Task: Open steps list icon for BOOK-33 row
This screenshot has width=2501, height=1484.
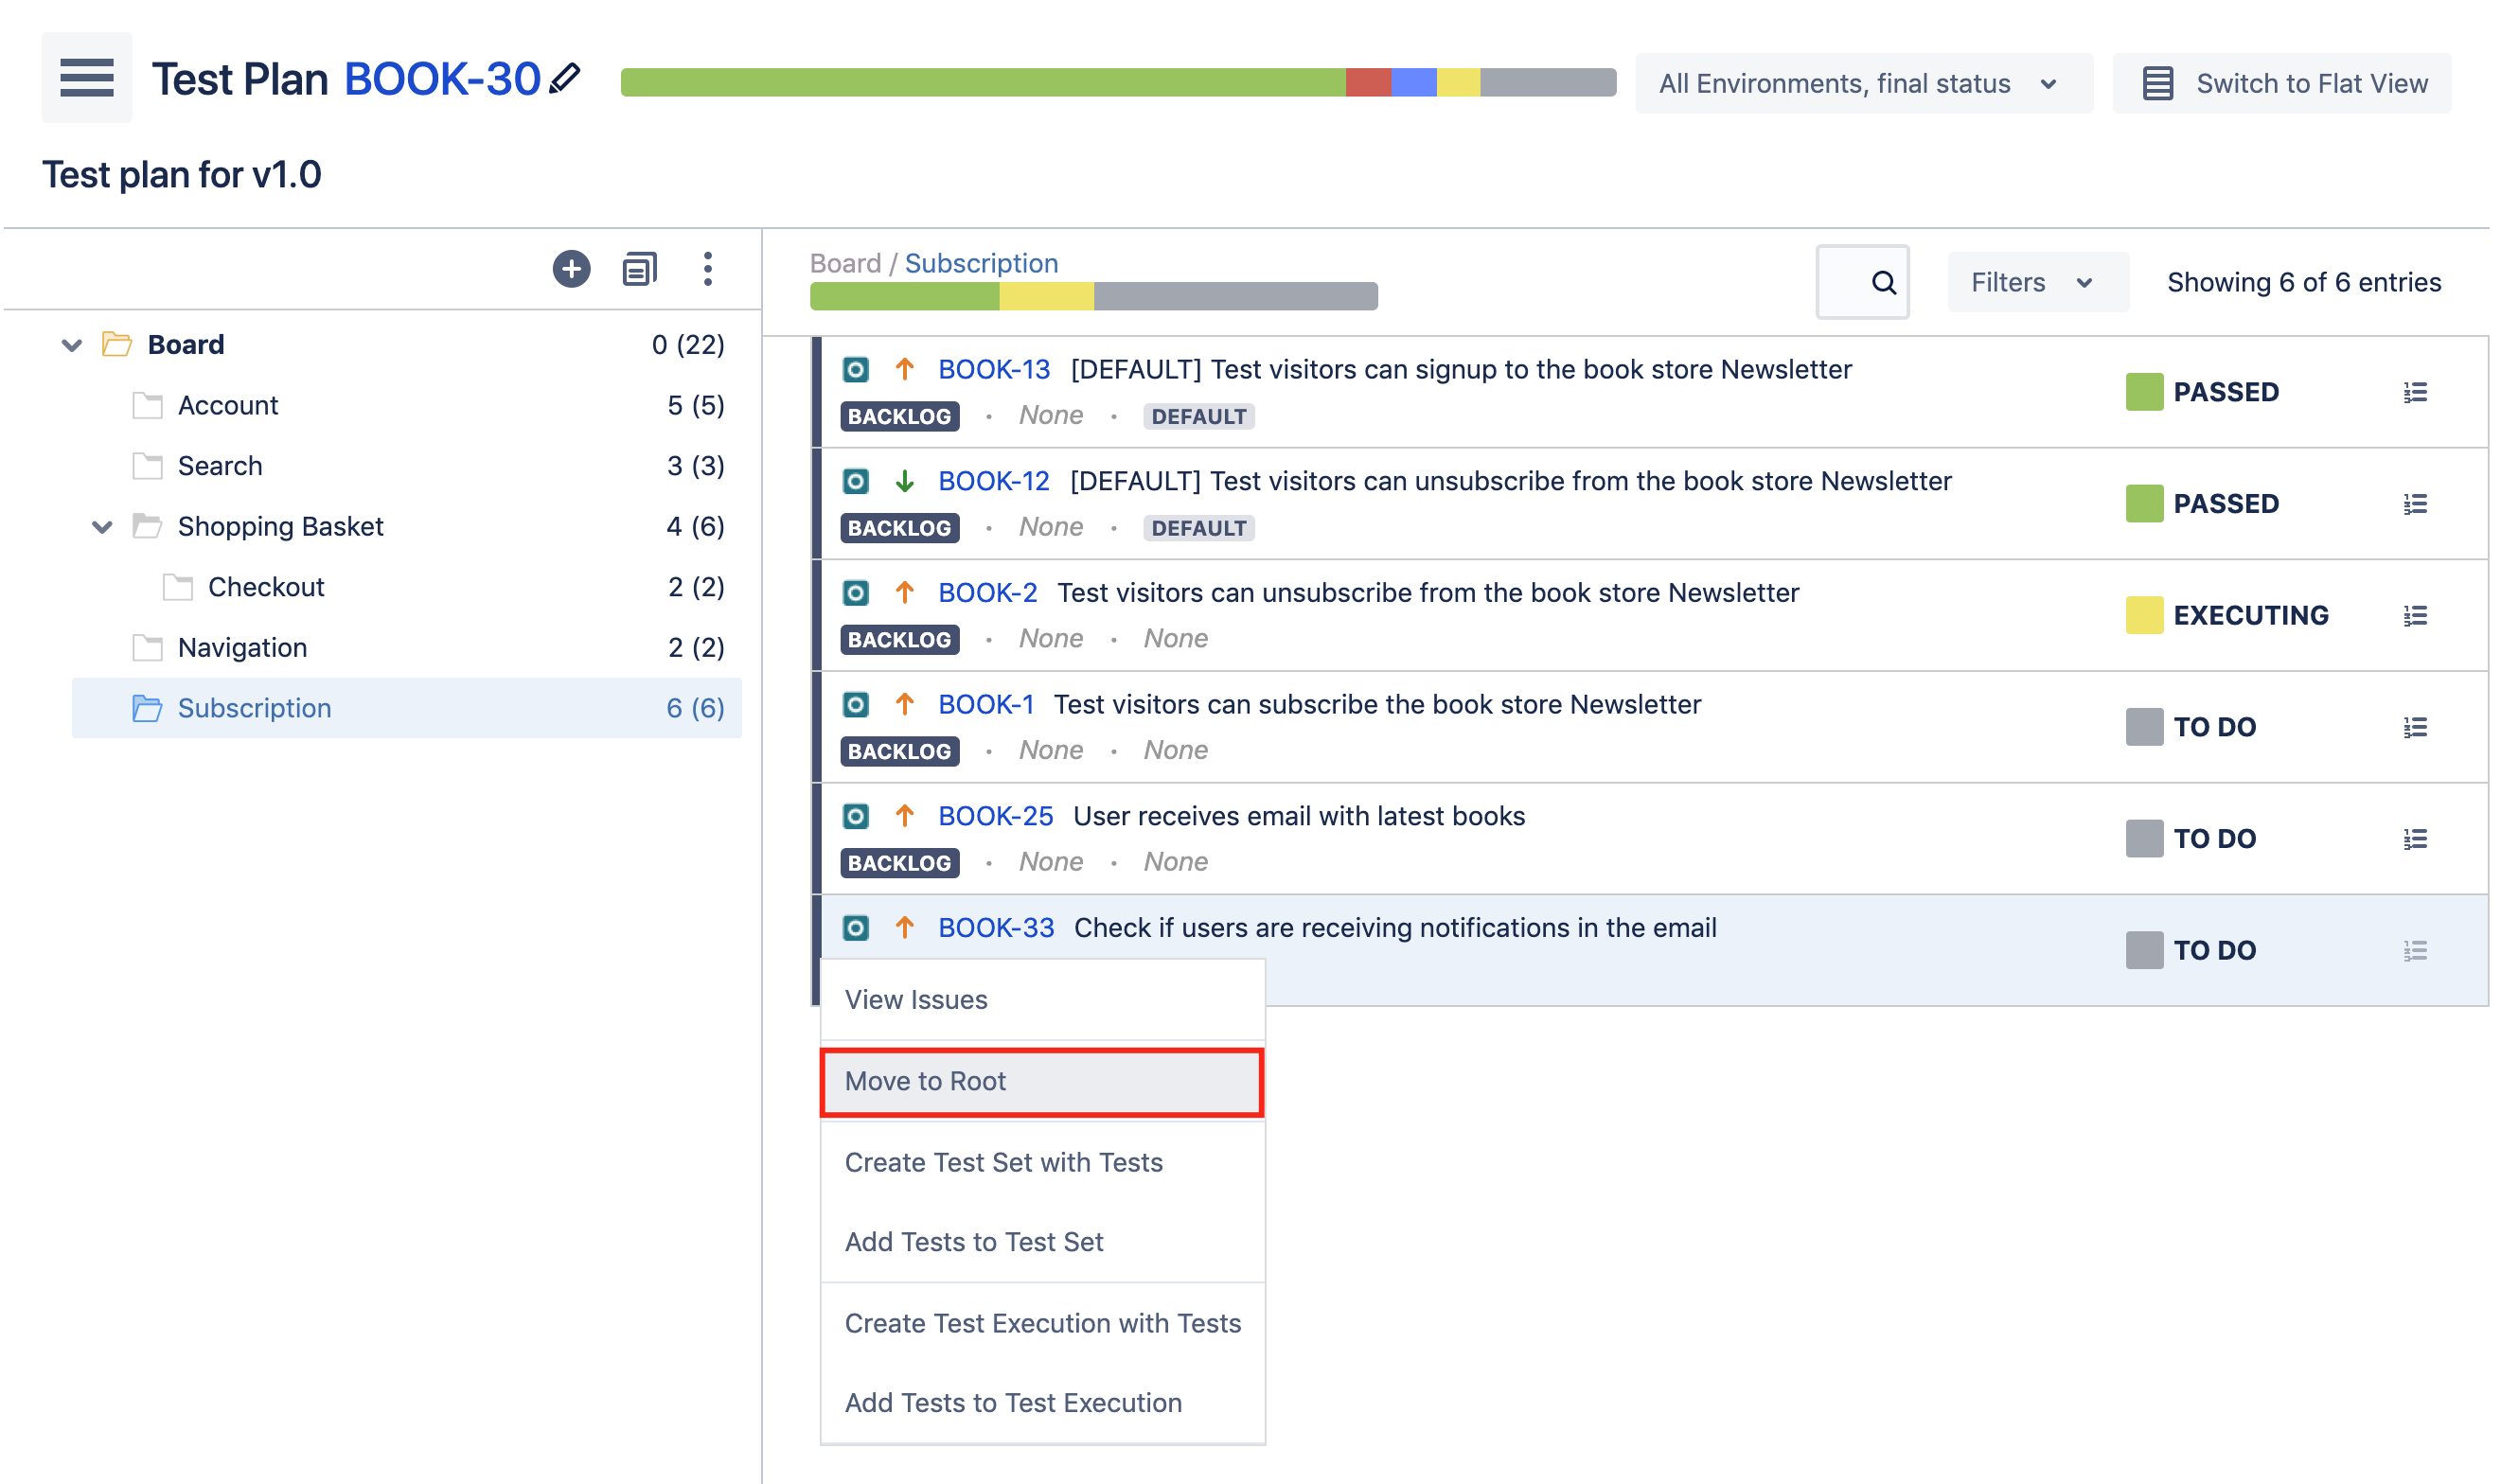Action: pos(2415,950)
